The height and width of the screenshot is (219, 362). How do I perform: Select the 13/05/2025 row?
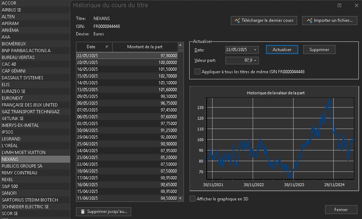pos(127,89)
